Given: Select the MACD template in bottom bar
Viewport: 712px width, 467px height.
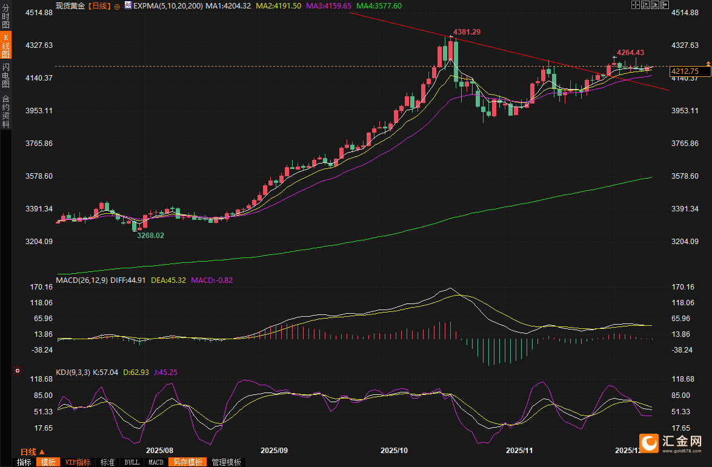Looking at the screenshot, I should click(x=156, y=462).
